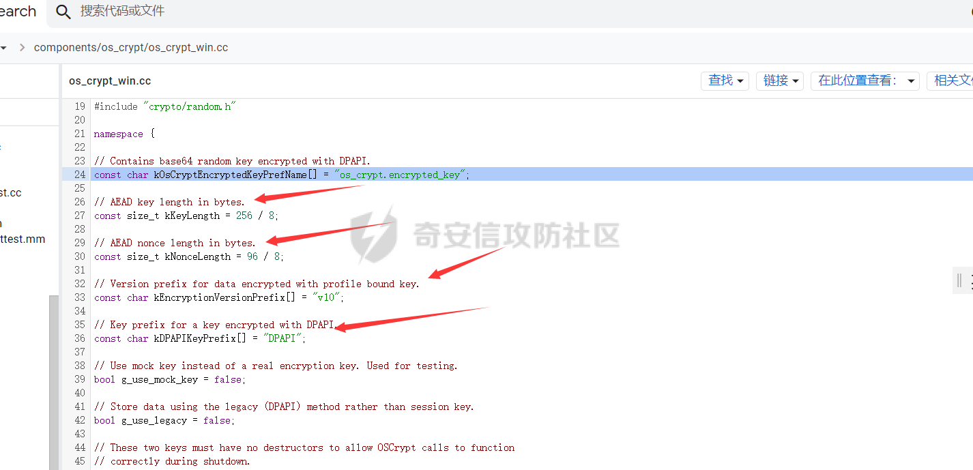Click the kKeyLength constant on line 27
Image resolution: width=973 pixels, height=470 pixels.
pos(192,216)
